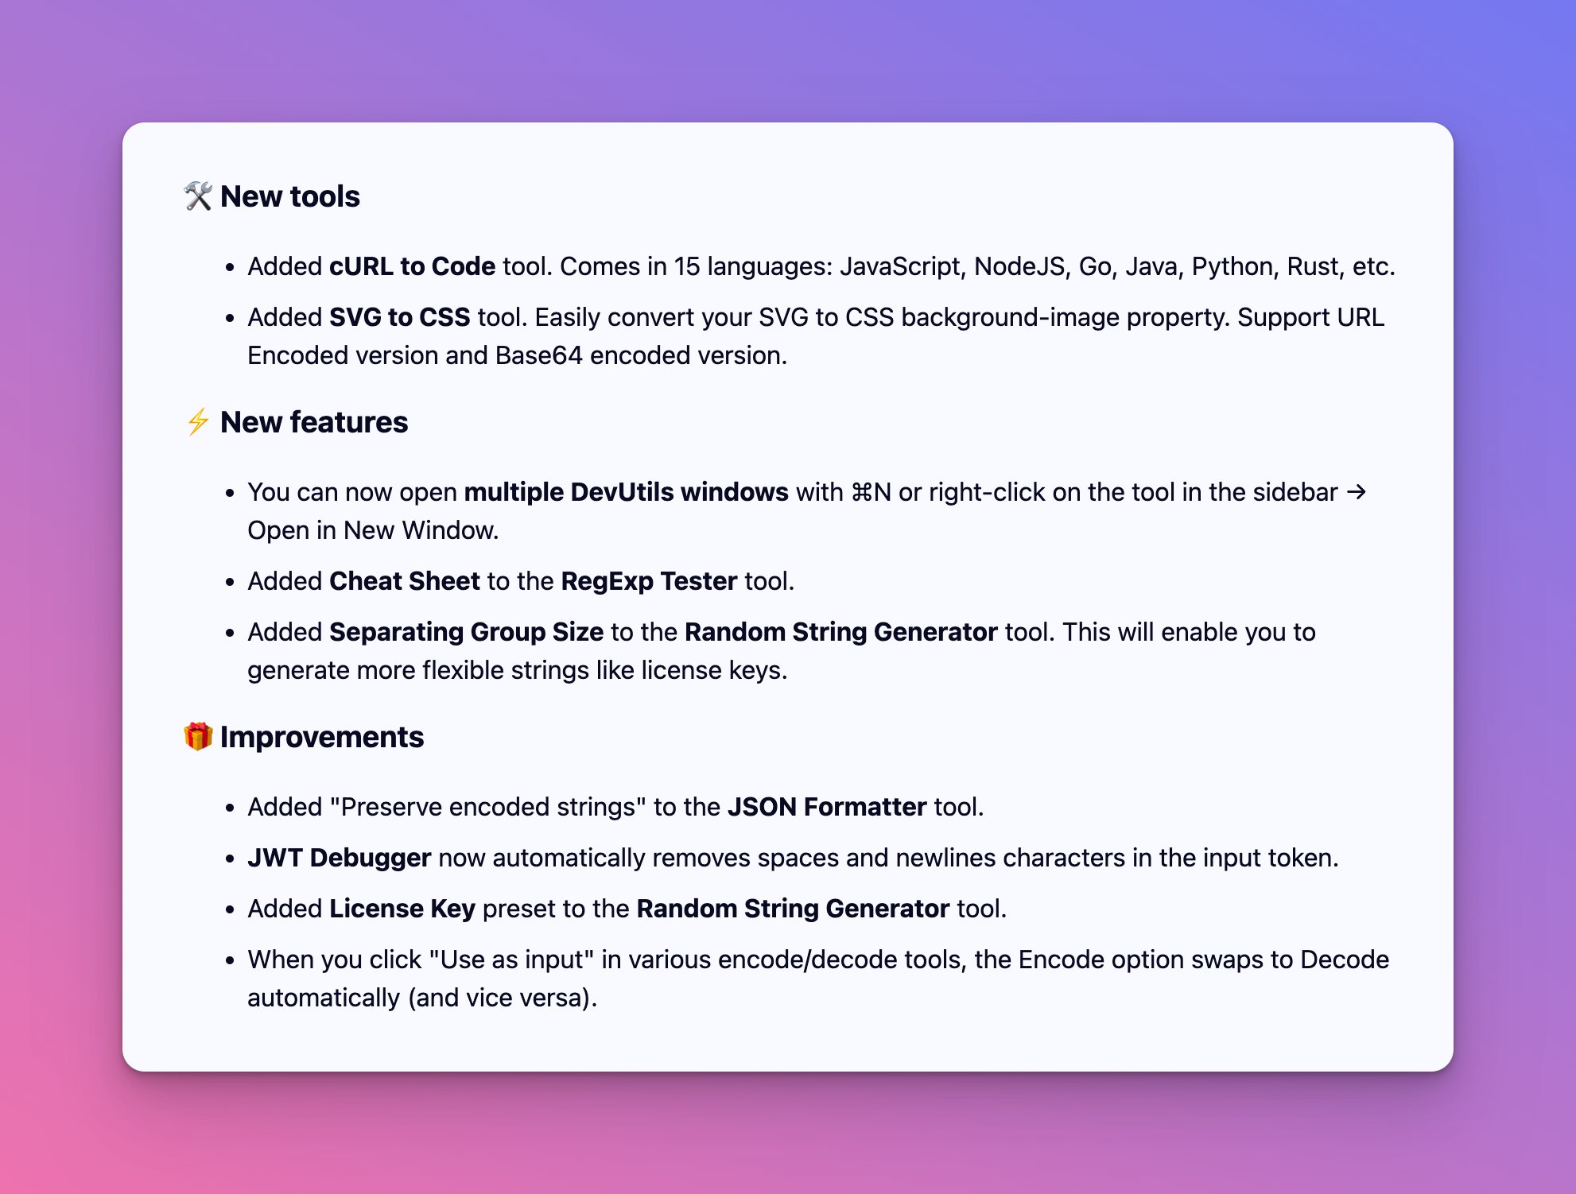This screenshot has width=1576, height=1194.
Task: Click the ⌘N shortcut text
Action: [x=871, y=492]
